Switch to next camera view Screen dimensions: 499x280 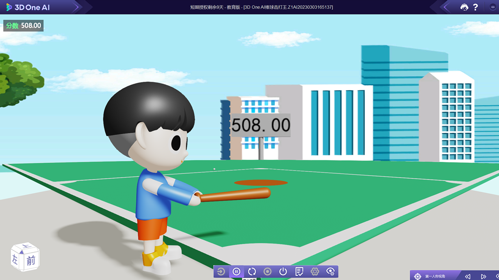pos(483,276)
